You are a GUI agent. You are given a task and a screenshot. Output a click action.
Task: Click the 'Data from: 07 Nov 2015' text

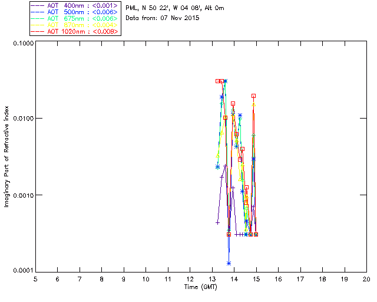click(163, 18)
